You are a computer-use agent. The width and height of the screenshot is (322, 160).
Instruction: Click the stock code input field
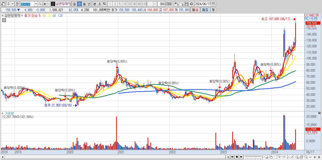[x=27, y=4]
